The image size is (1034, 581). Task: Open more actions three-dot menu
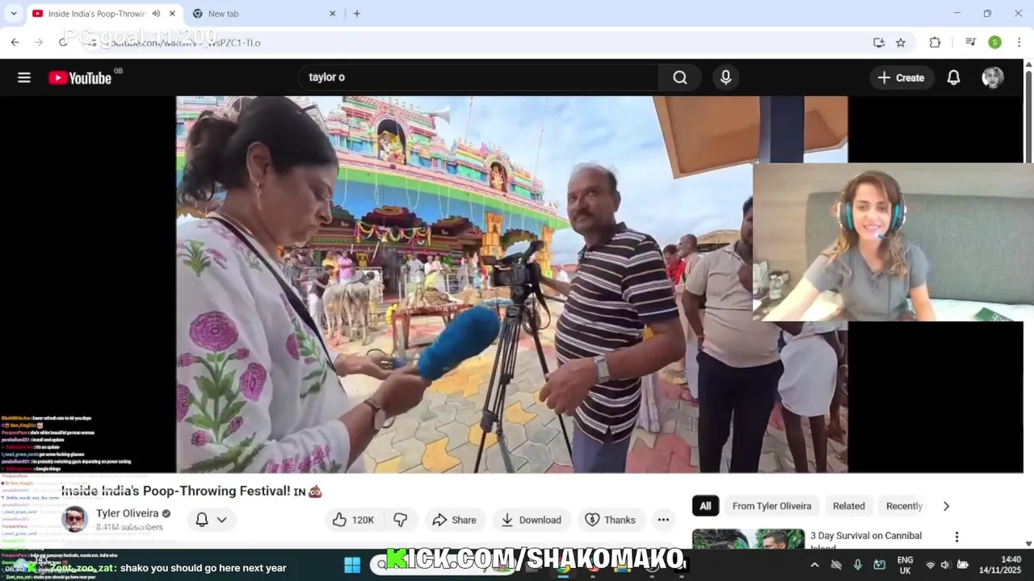[663, 520]
